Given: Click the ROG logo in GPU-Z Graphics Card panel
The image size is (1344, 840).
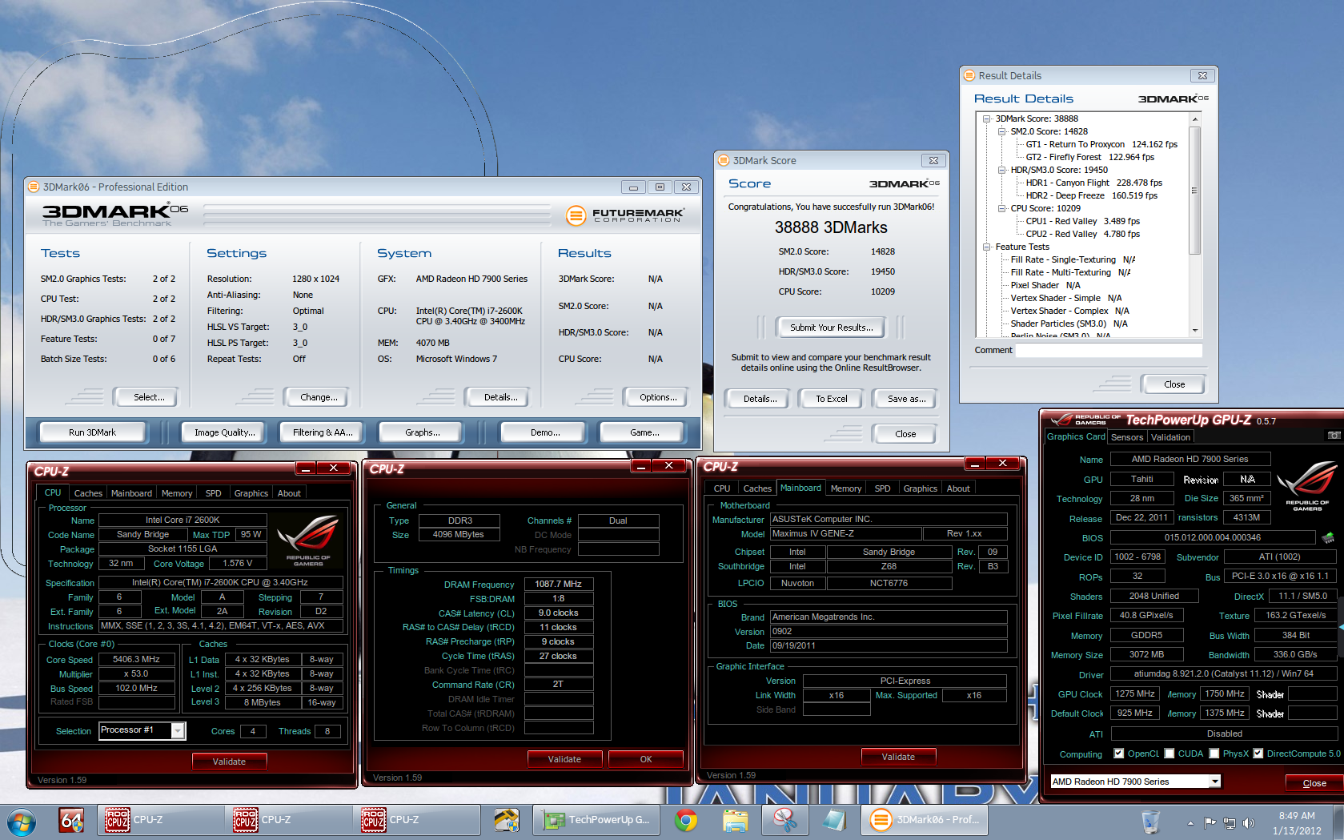Looking at the screenshot, I should (x=1307, y=486).
